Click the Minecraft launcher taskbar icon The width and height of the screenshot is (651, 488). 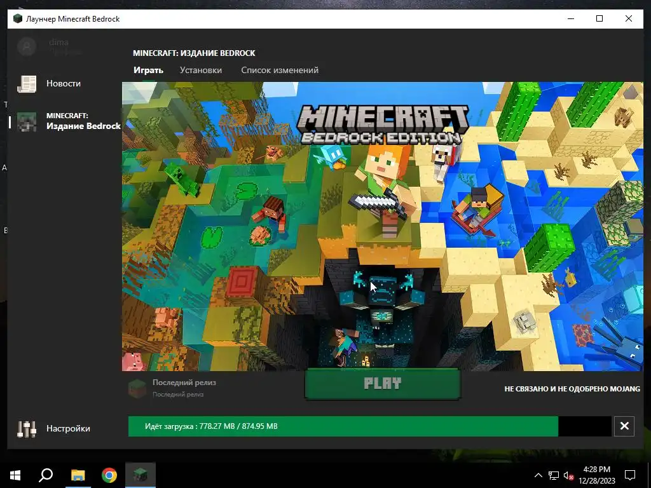(140, 475)
